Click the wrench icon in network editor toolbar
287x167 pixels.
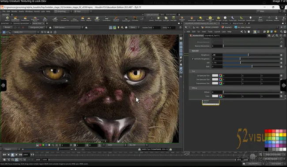point(242,32)
